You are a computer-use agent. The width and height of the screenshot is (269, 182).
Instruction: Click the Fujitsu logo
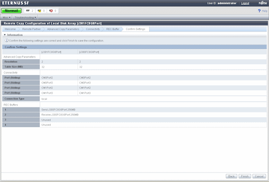click(263, 3)
